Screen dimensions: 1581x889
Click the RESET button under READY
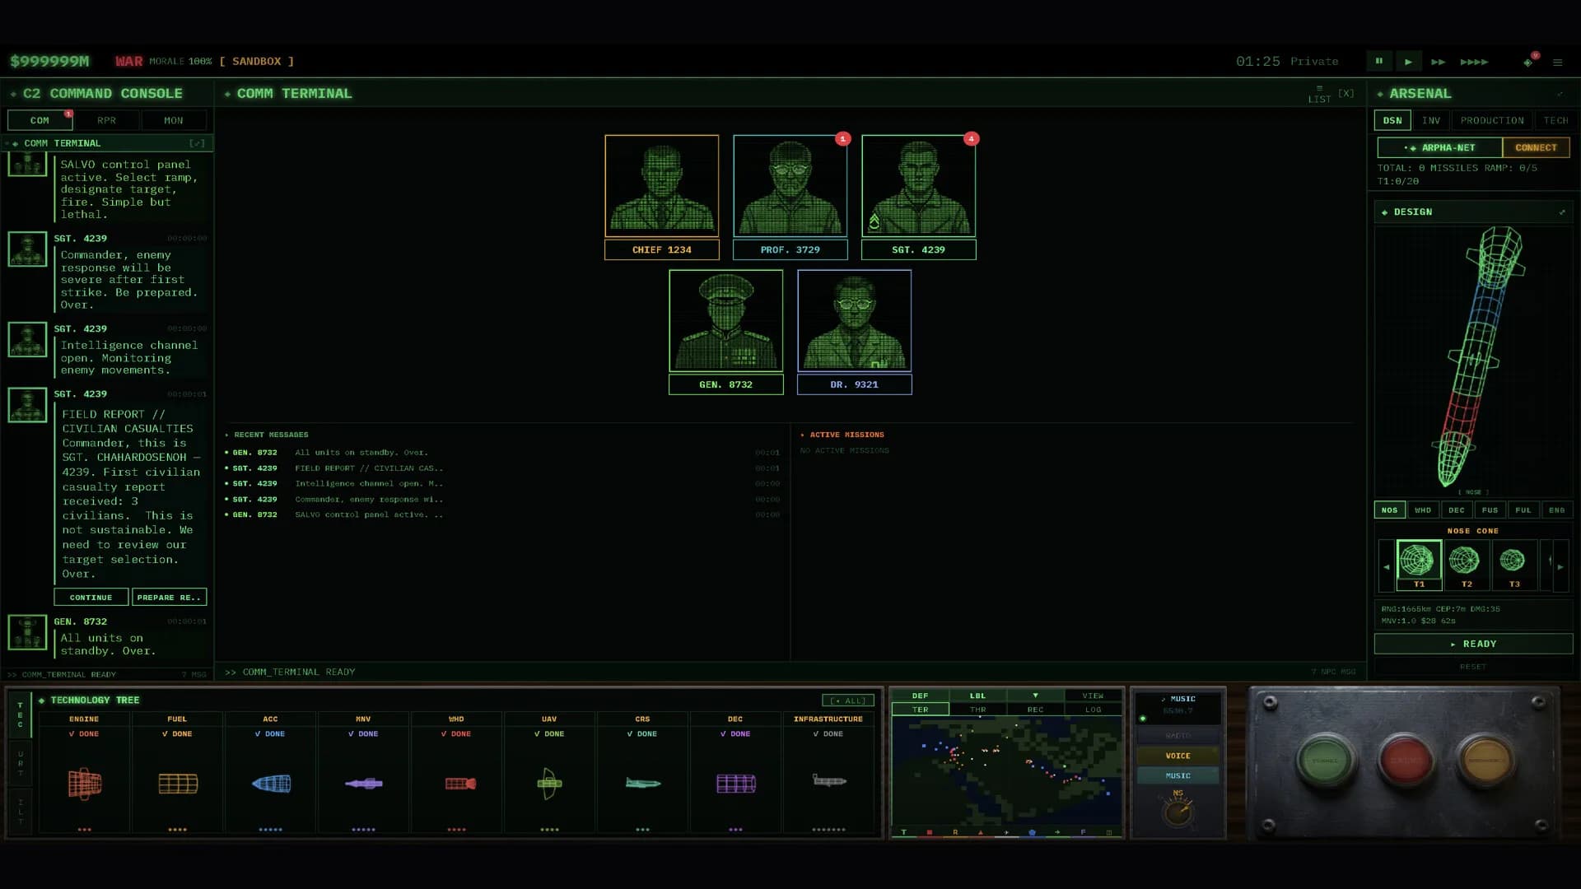1473,667
